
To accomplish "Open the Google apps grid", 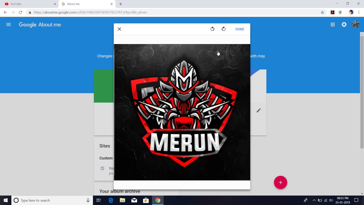I will pyautogui.click(x=332, y=24).
